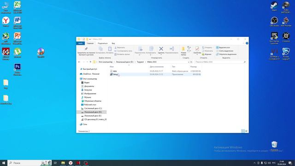The width and height of the screenshot is (295, 166).
Task: Click the Edit (Изменить) ribbon command
Action: (x=207, y=51)
